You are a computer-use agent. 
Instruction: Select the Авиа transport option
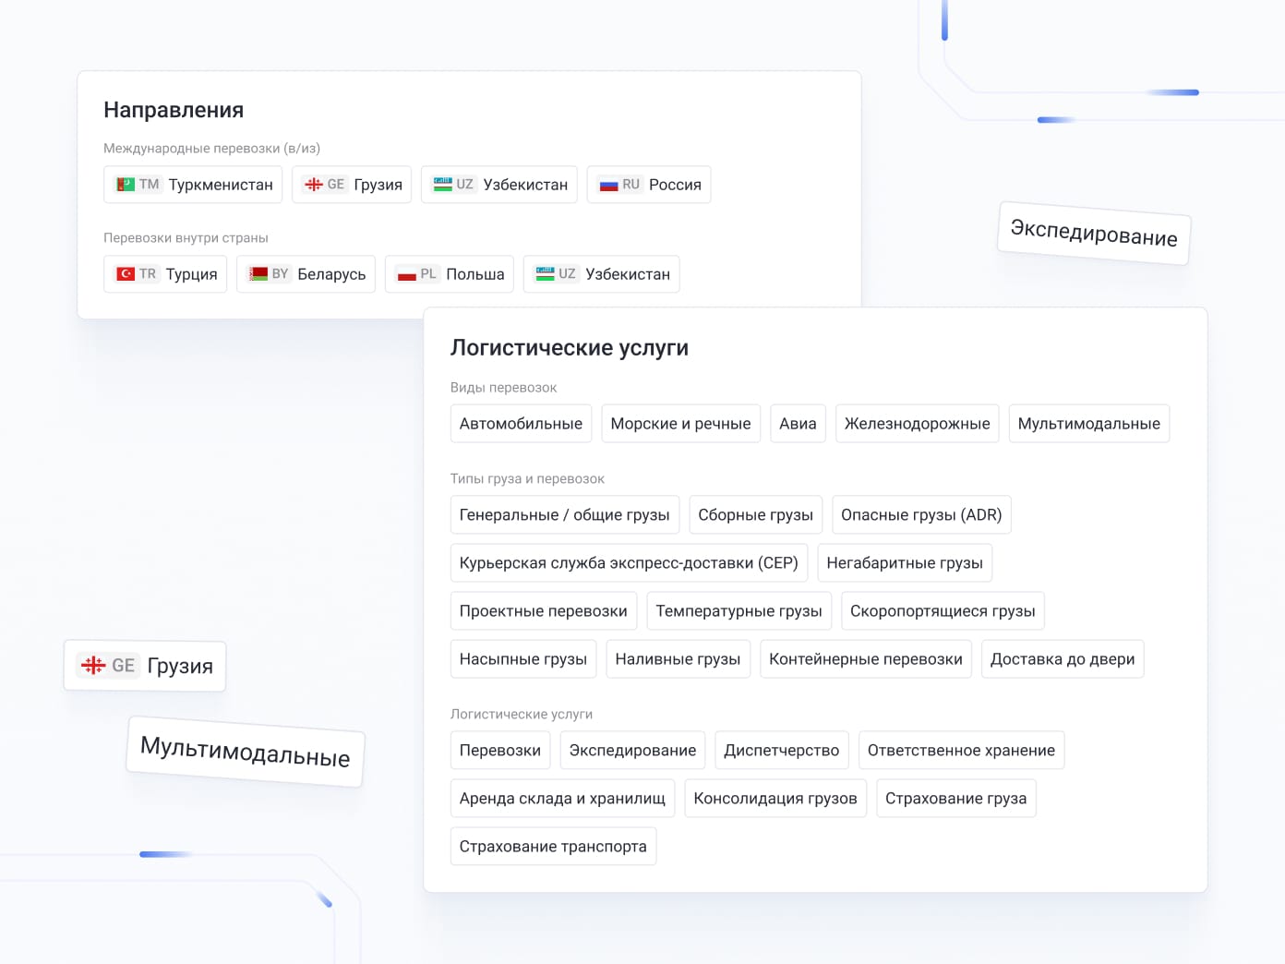click(798, 424)
